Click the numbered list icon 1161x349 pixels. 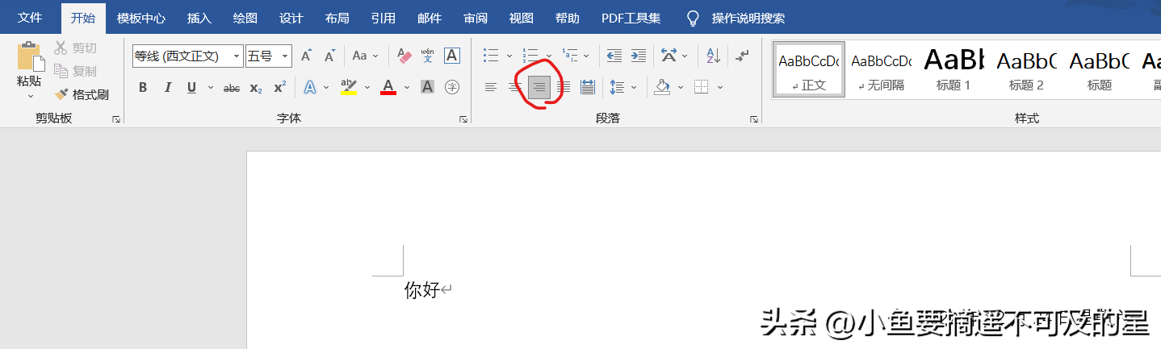pyautogui.click(x=530, y=56)
